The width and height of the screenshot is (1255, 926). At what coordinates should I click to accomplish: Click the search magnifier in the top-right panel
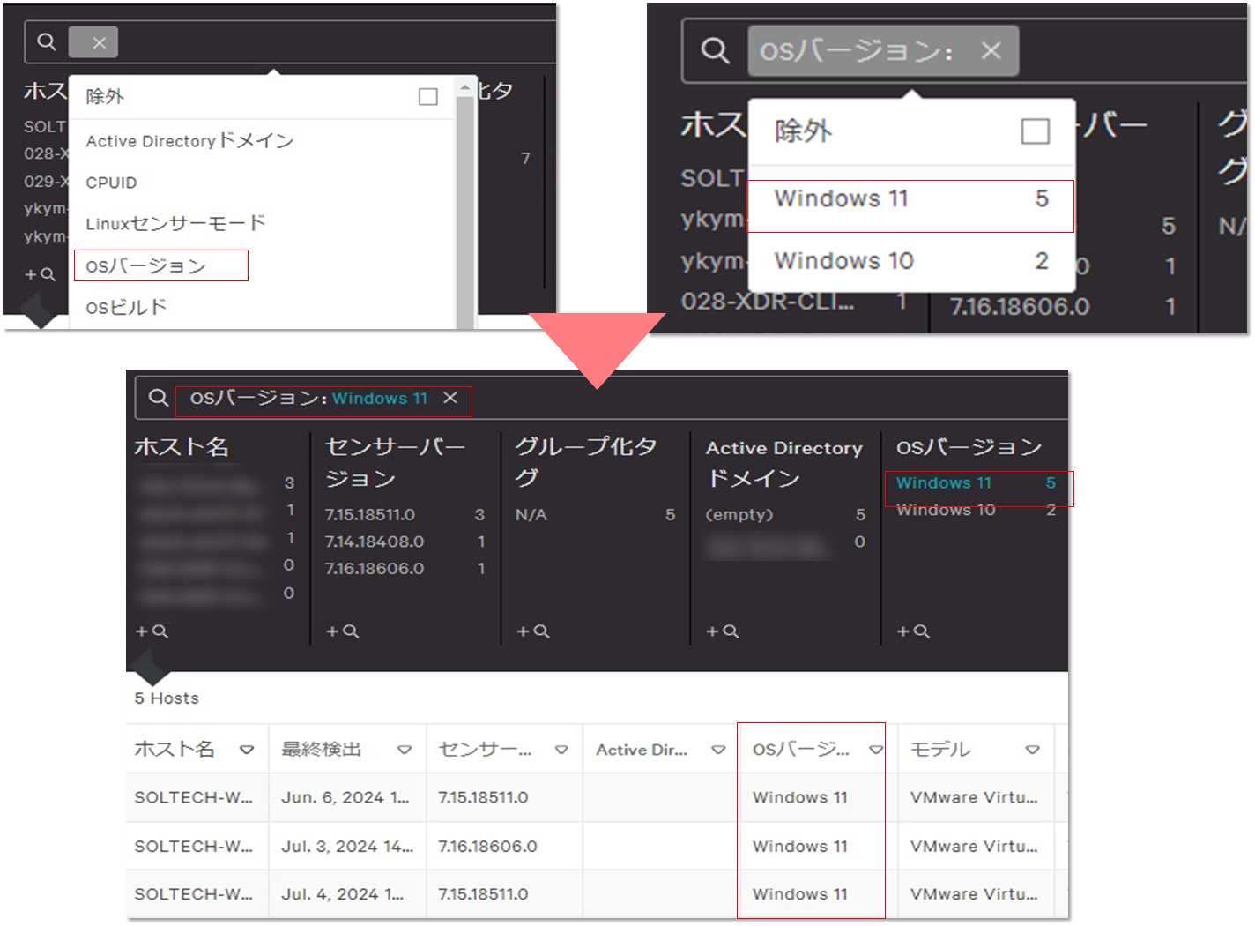(715, 50)
